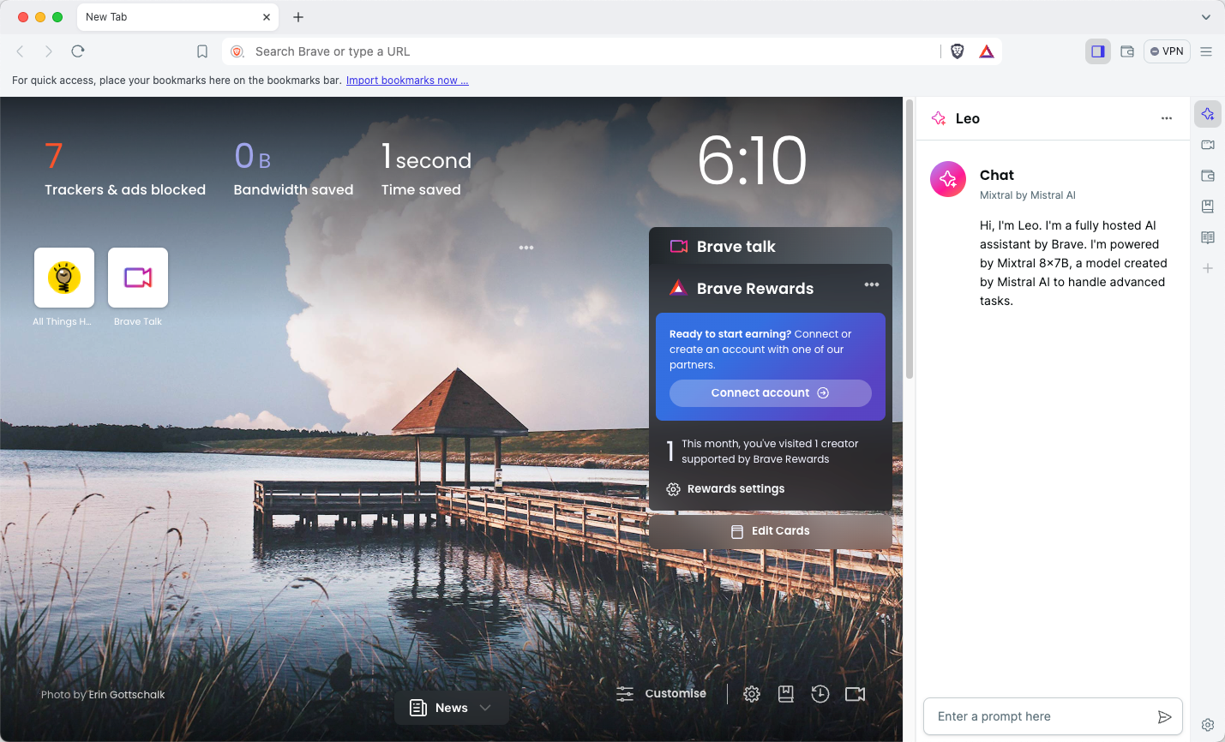Go forward to the next page
Viewport: 1225px width, 742px height.
coord(49,51)
